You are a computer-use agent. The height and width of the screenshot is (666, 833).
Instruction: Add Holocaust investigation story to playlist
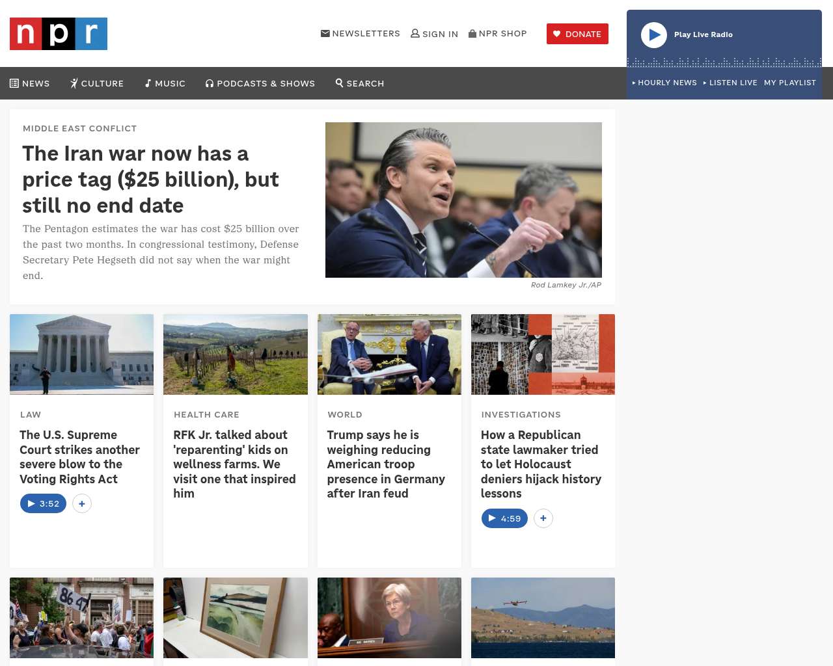coord(543,518)
